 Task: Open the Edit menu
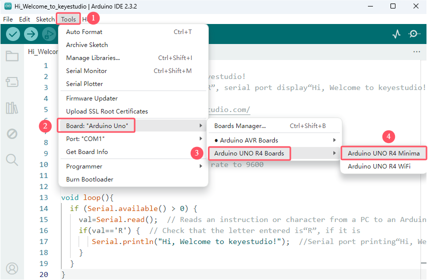[x=25, y=19]
